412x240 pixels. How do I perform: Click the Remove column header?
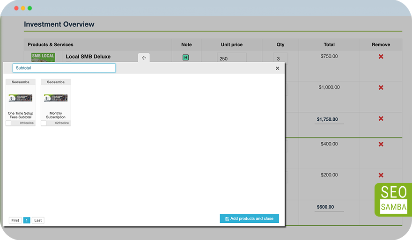[381, 44]
